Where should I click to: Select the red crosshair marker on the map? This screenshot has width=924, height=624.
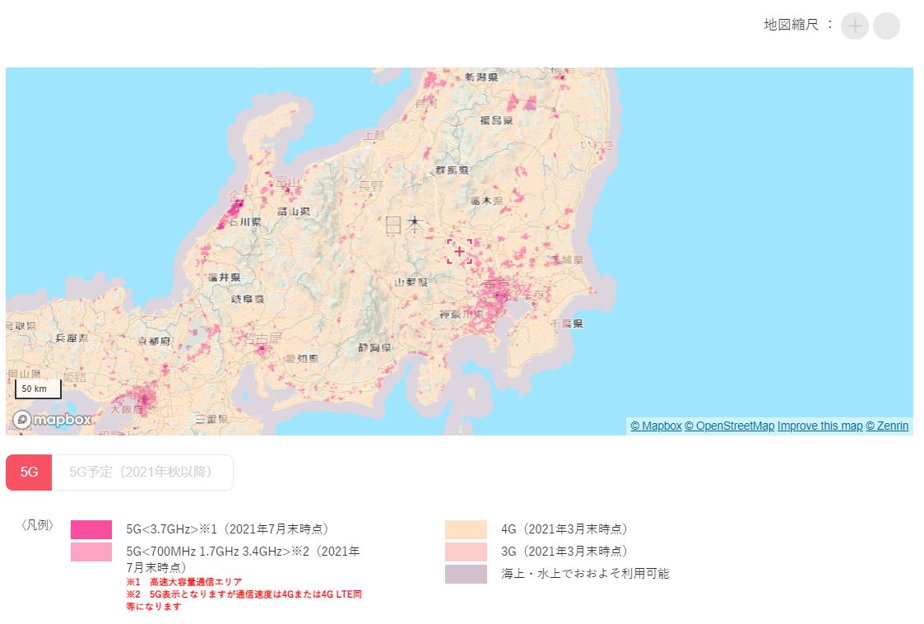(459, 251)
